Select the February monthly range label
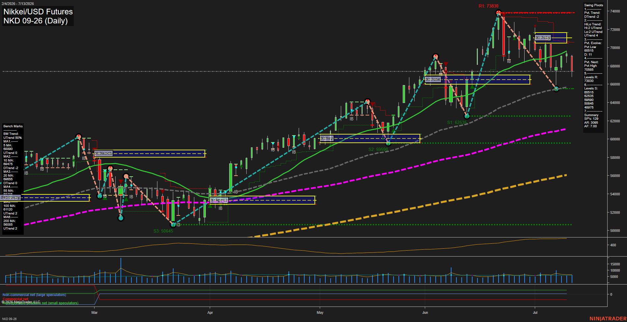This screenshot has height=322, width=627. pyautogui.click(x=10, y=197)
